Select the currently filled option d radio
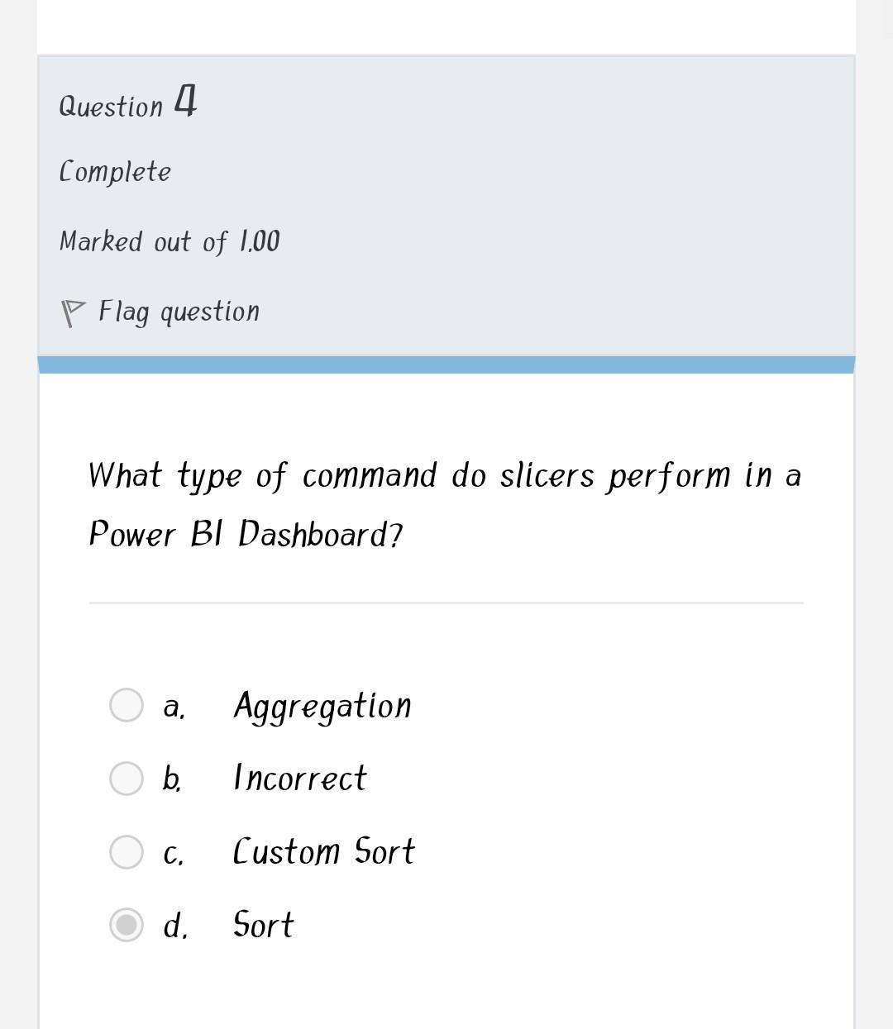This screenshot has width=893, height=1029. tap(126, 924)
